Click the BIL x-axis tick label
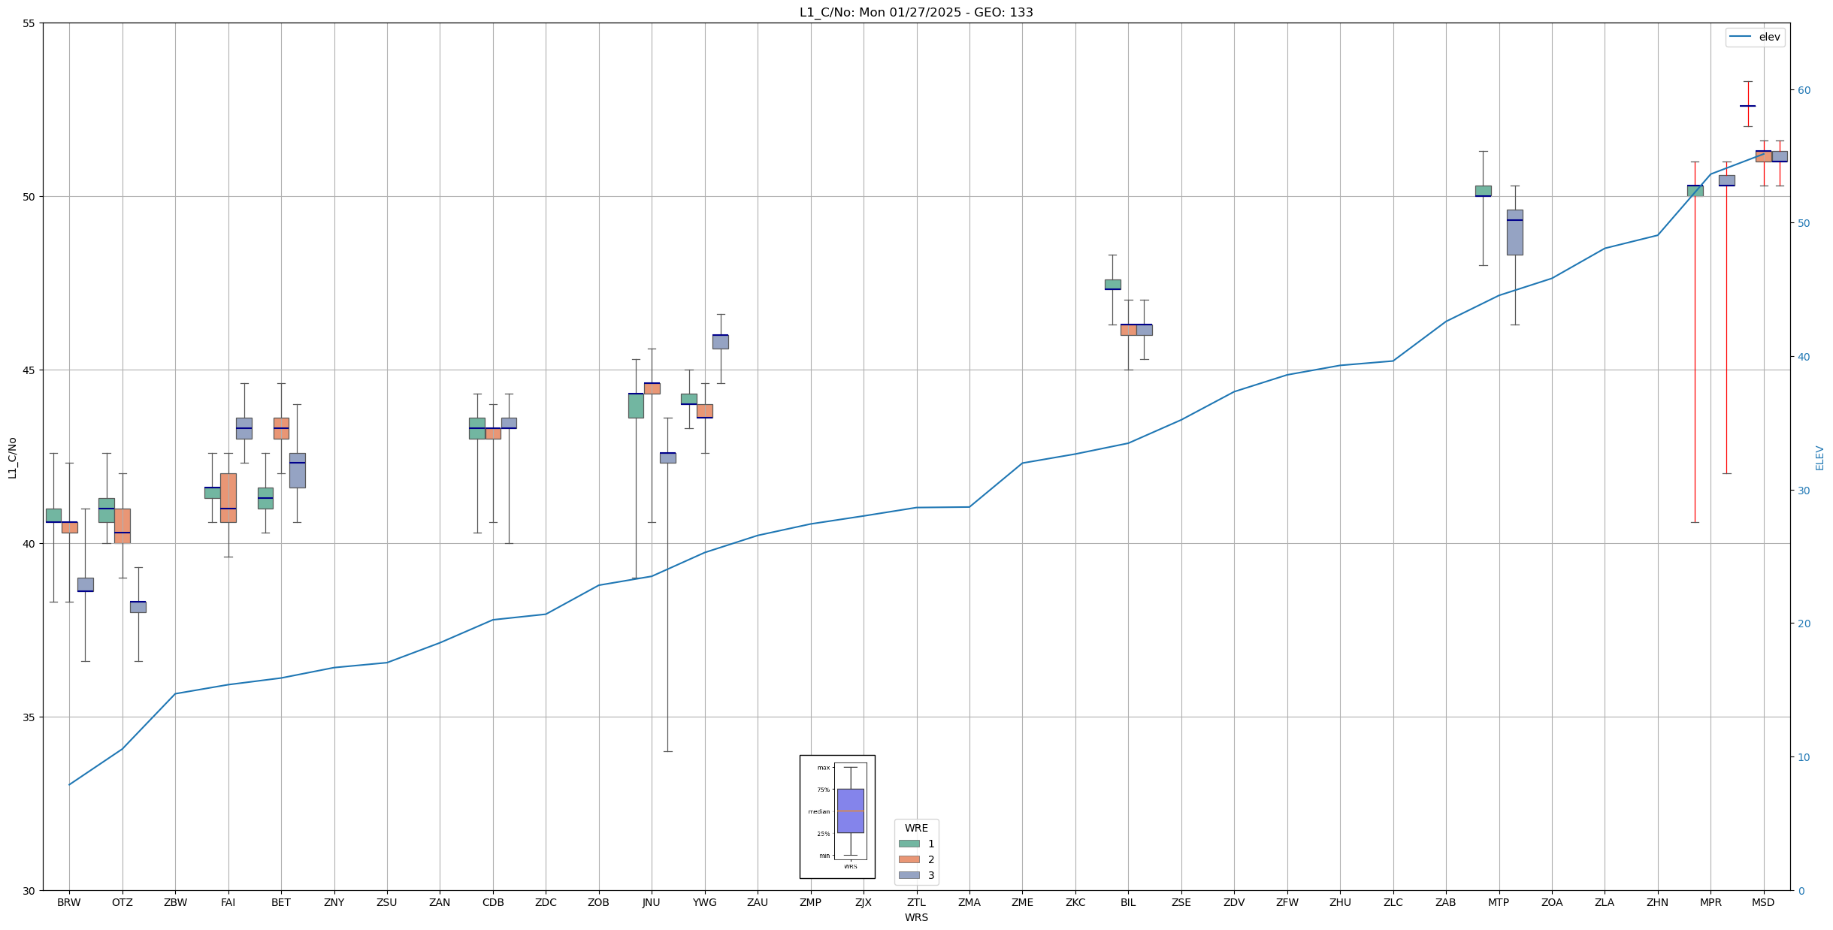 [1128, 902]
